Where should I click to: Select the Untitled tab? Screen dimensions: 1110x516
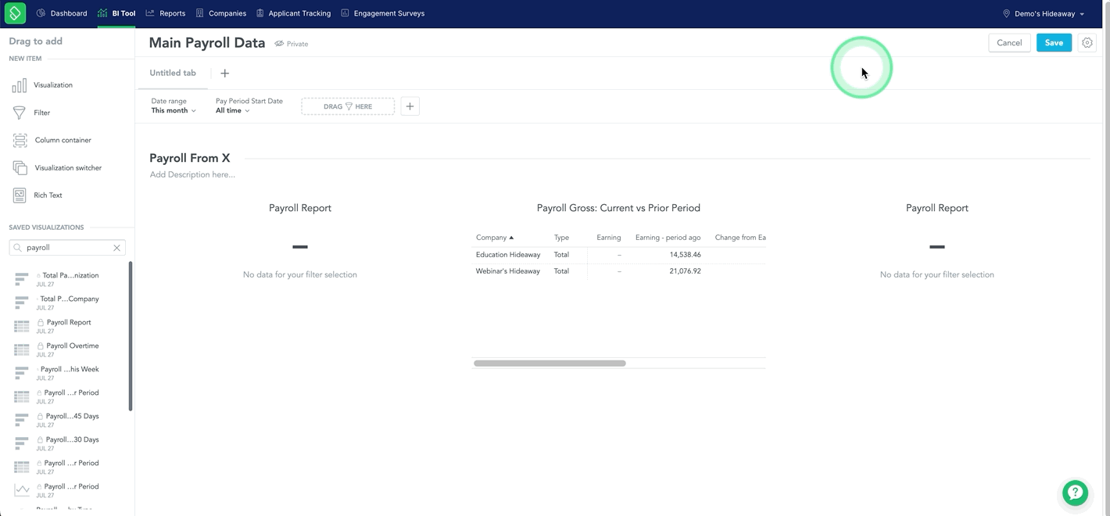tap(173, 73)
